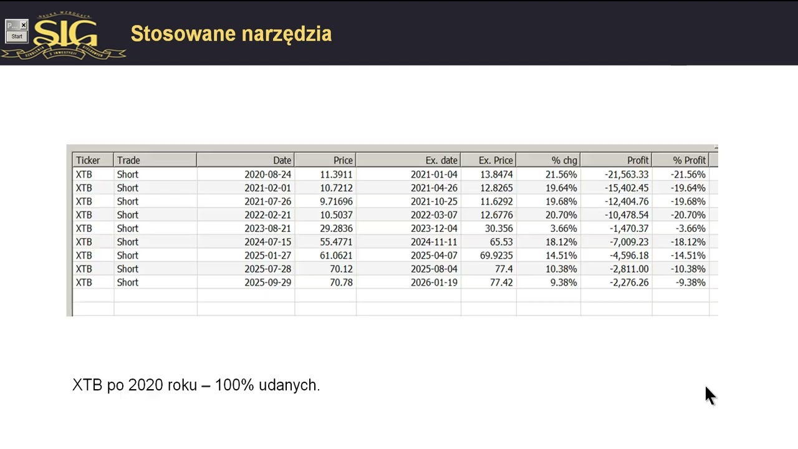Click the Ex. Price column header
Viewport: 798px width, 449px height.
tap(488, 160)
